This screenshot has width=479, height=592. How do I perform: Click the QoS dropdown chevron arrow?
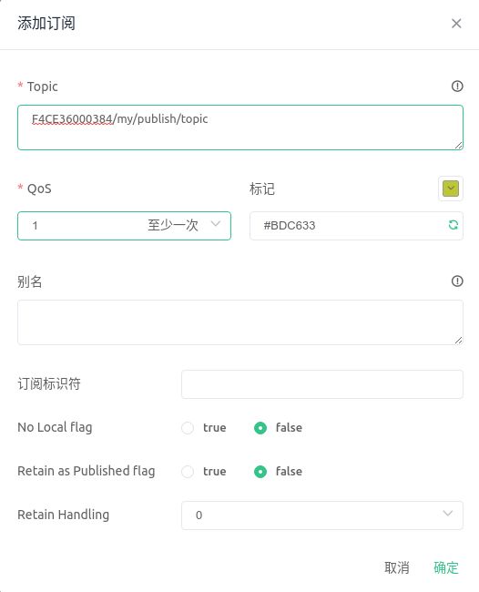pyautogui.click(x=216, y=224)
